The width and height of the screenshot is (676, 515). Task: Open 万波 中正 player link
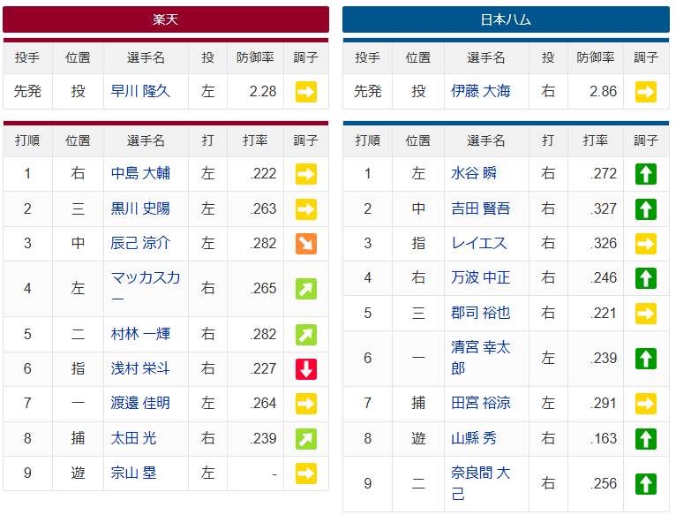[481, 277]
